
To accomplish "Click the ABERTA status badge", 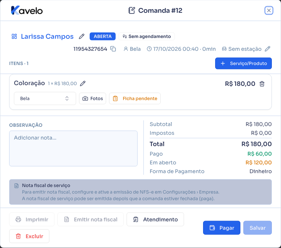I will tap(102, 36).
